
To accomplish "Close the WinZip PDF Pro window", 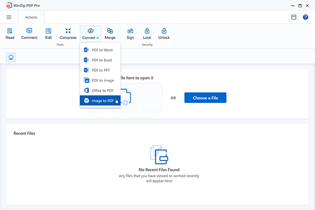I will pyautogui.click(x=307, y=6).
